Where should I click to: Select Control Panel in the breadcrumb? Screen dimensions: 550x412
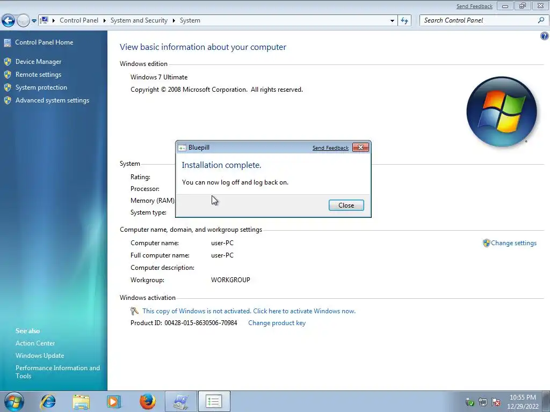(79, 20)
